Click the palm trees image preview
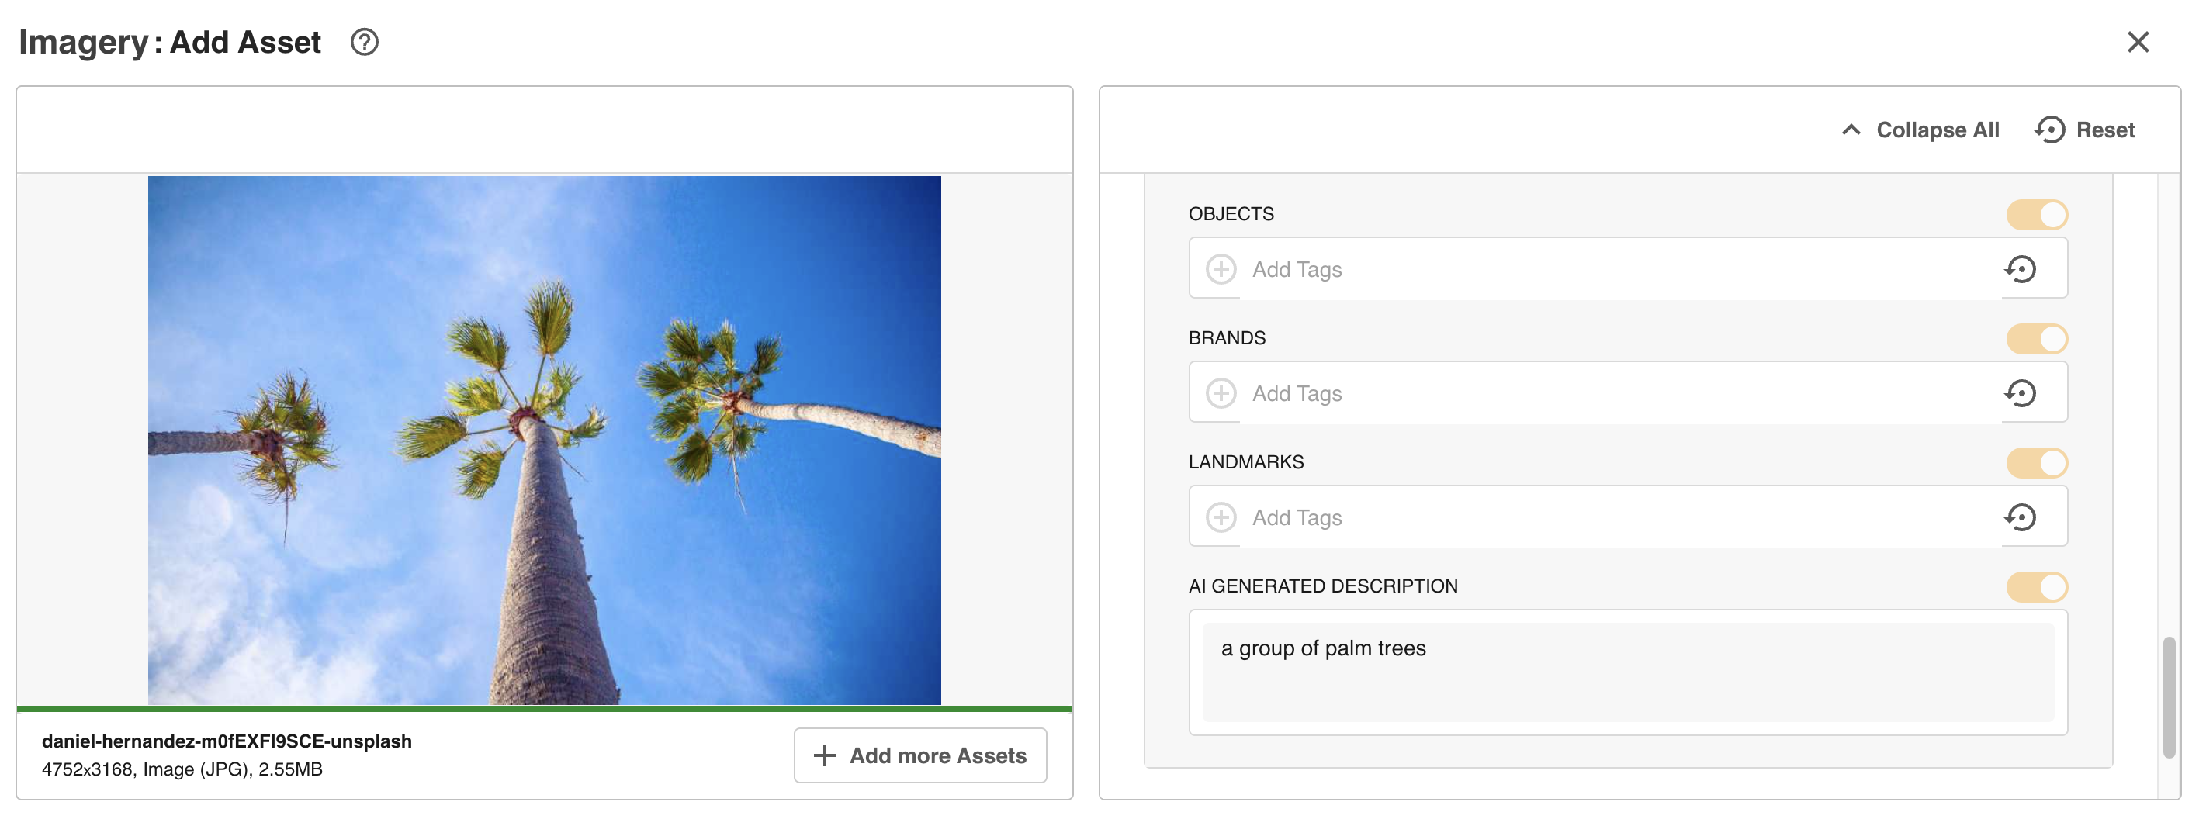 545,441
